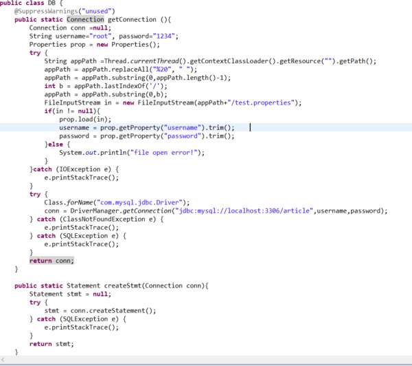Click the Statement stmt = null line
This screenshot has width=412, height=366.
70,294
